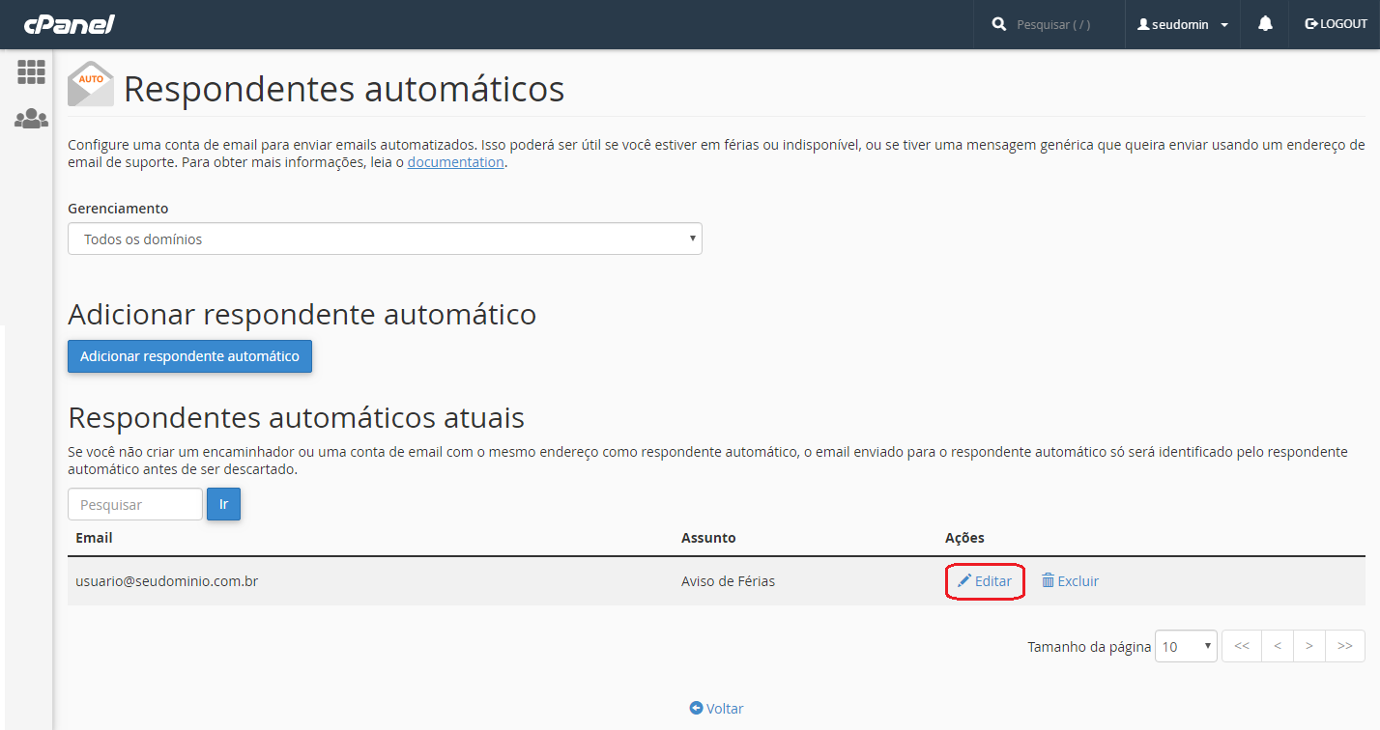Screen dimensions: 1380x730
Task: Expand the seudomin user menu
Action: tap(1183, 24)
